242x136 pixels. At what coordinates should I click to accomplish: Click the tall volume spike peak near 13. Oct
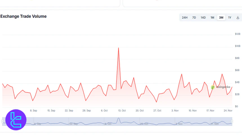point(118,48)
